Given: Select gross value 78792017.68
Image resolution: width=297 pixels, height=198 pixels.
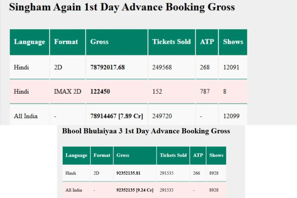Looking at the screenshot, I should point(107,67).
